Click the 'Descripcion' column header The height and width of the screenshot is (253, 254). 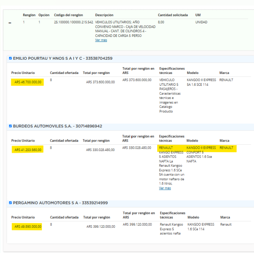[x=104, y=15]
